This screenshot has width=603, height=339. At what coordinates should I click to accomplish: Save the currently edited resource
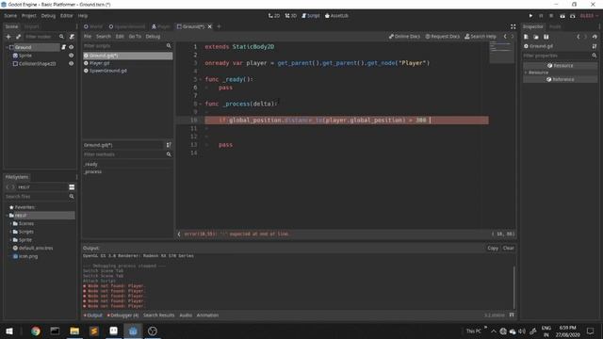point(546,37)
